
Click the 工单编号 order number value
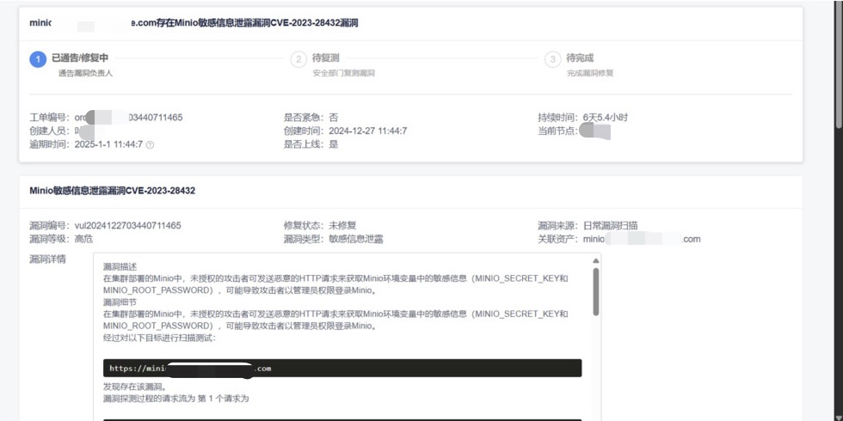click(x=128, y=117)
